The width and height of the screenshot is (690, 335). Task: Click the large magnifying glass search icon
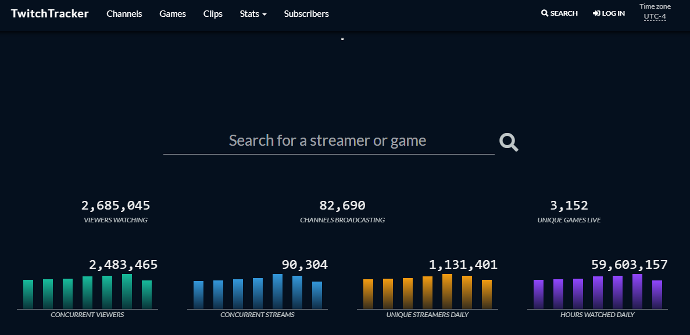[x=509, y=142]
